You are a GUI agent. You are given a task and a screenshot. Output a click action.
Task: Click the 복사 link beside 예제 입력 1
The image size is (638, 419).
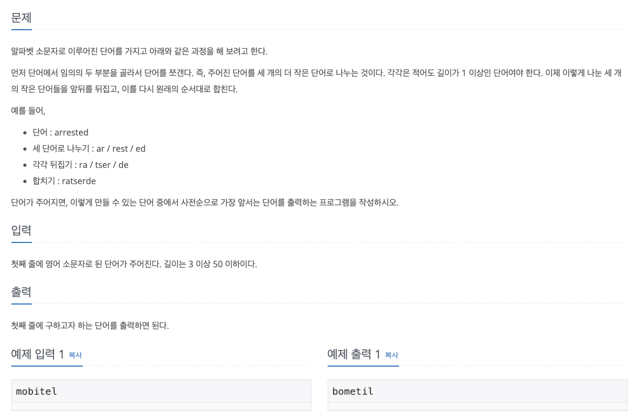(x=75, y=355)
